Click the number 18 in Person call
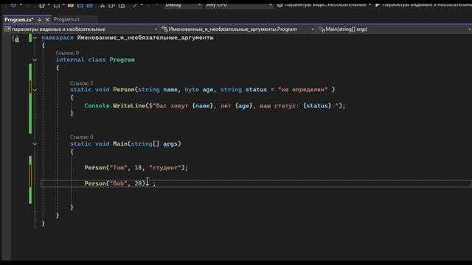The image size is (472, 265). pos(138,167)
